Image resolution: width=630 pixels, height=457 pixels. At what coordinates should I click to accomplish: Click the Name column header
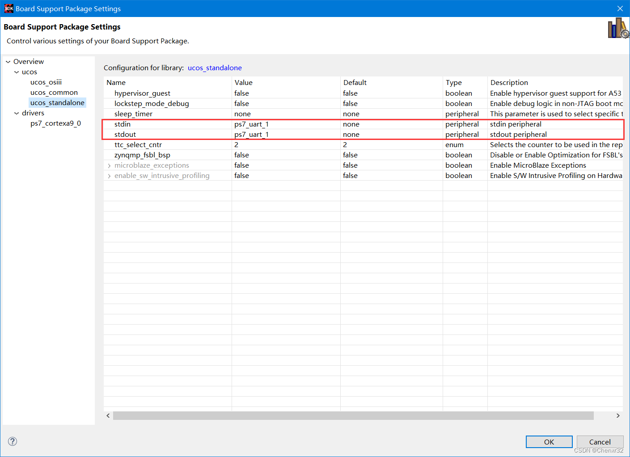pyautogui.click(x=168, y=83)
